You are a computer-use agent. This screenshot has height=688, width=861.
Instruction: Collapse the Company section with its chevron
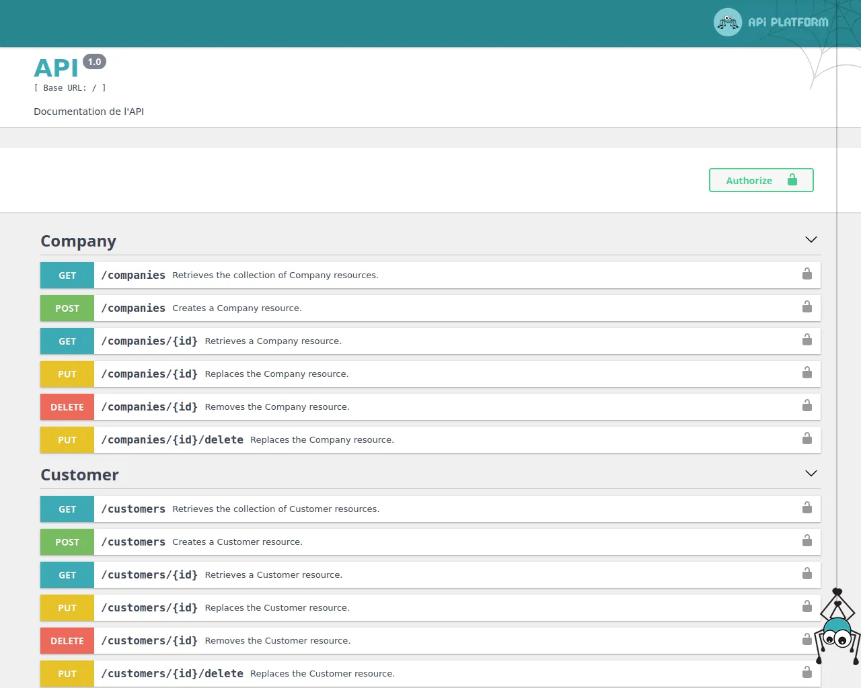click(811, 239)
